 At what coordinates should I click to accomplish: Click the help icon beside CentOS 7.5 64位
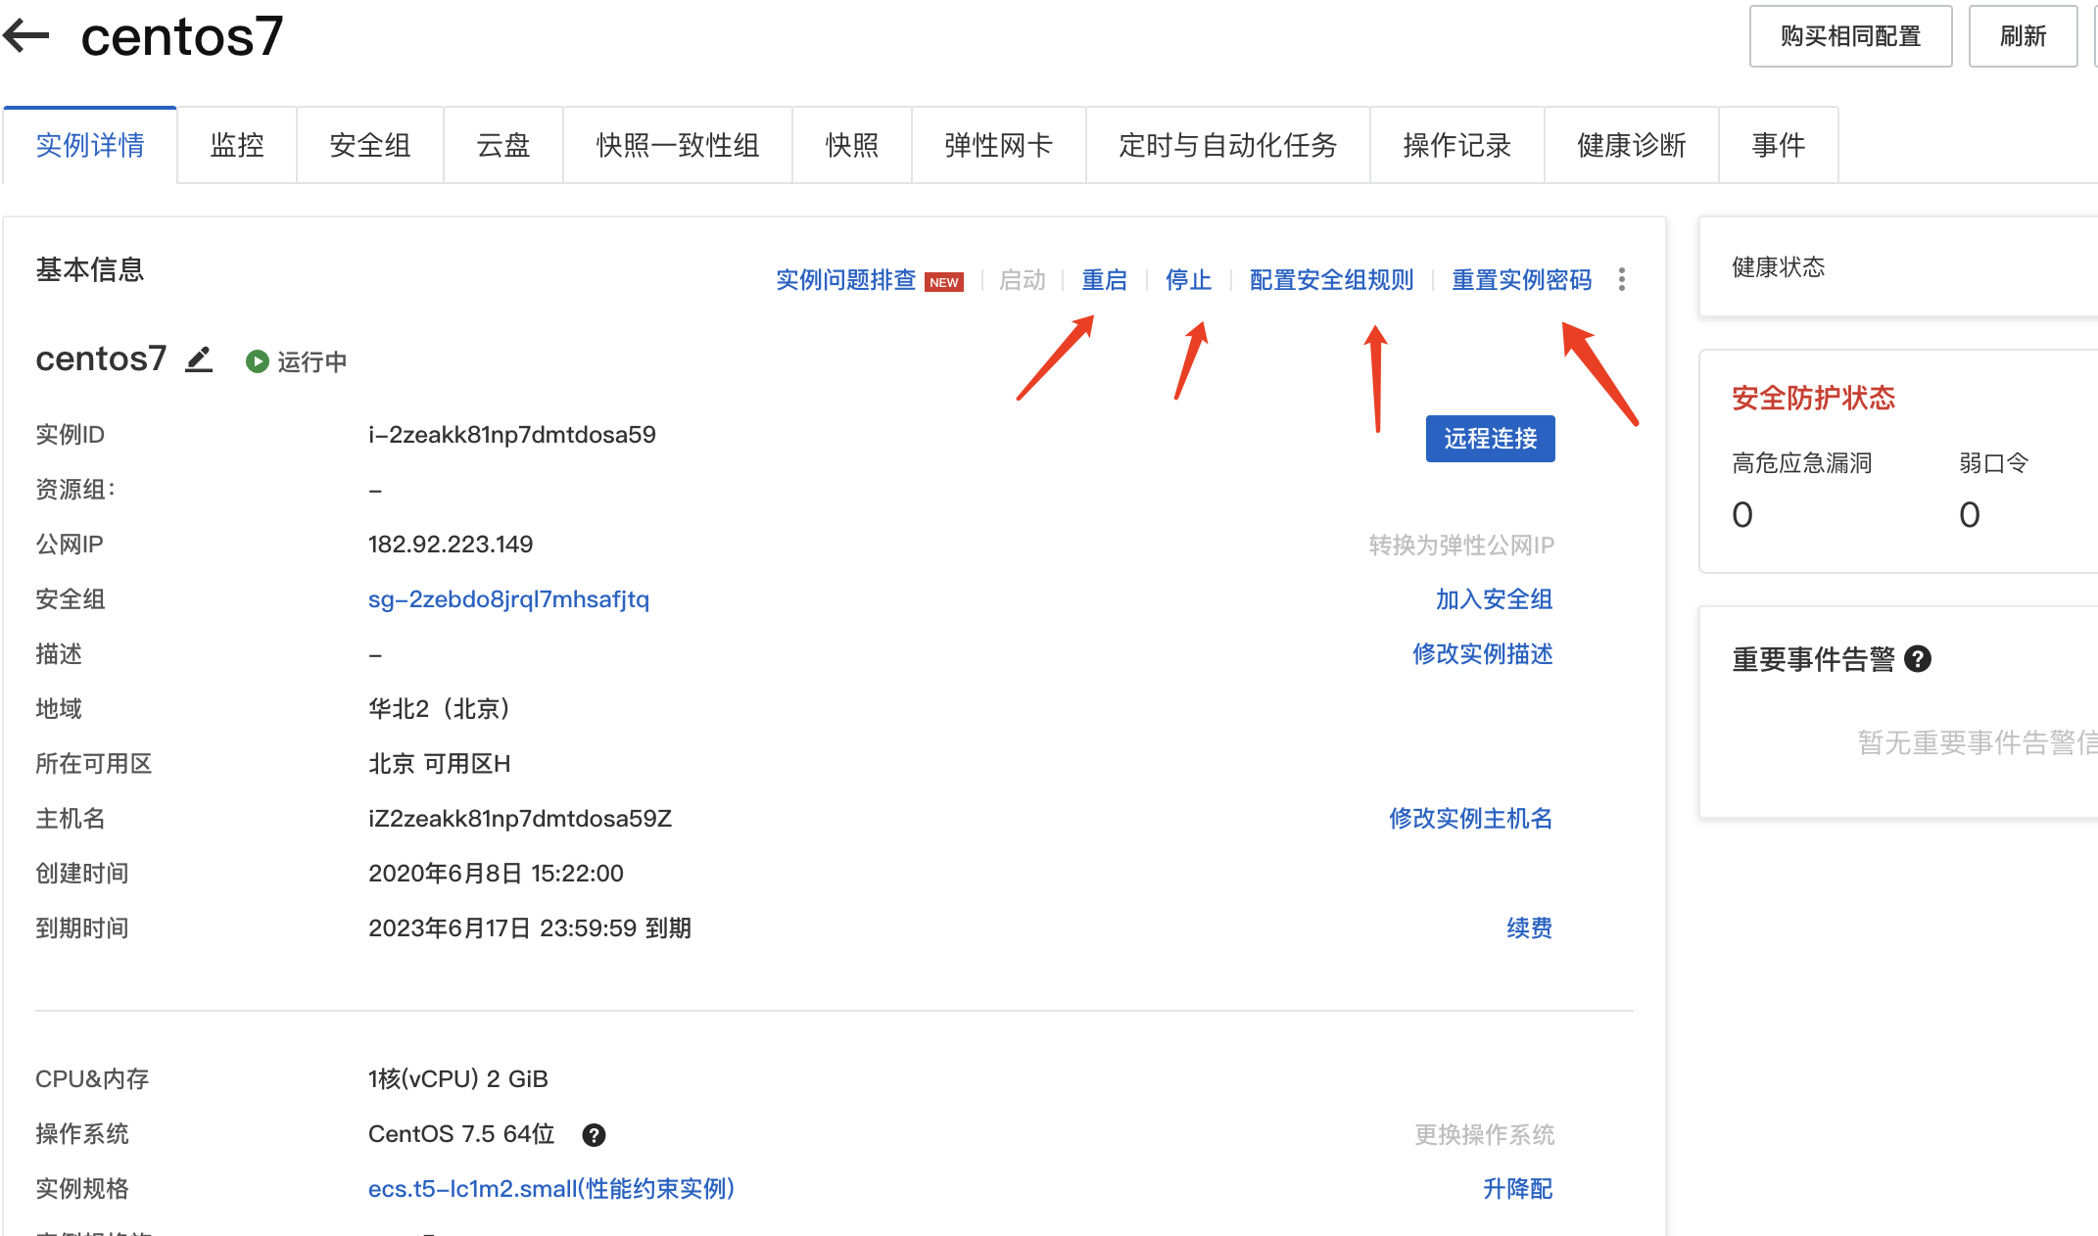(594, 1134)
